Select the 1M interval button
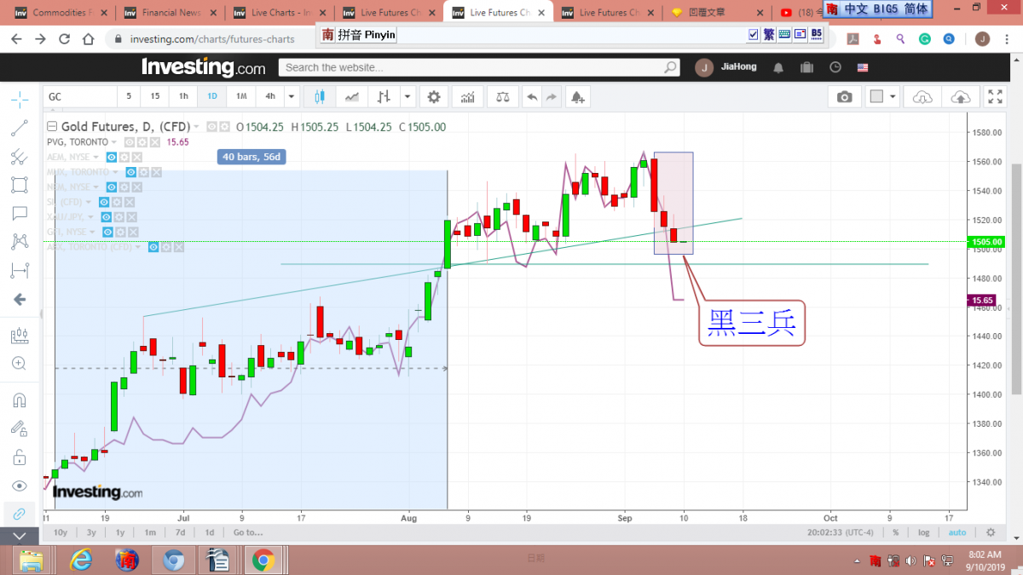 click(x=241, y=97)
